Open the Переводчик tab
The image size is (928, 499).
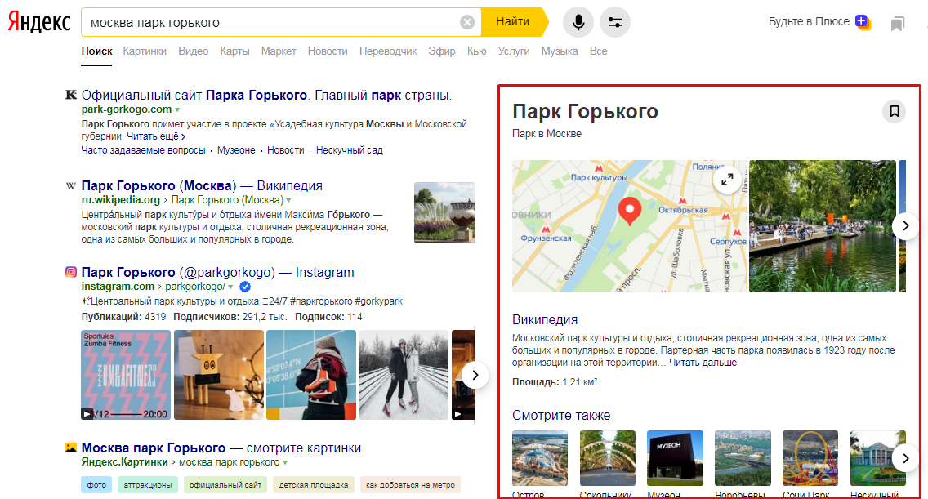point(388,51)
